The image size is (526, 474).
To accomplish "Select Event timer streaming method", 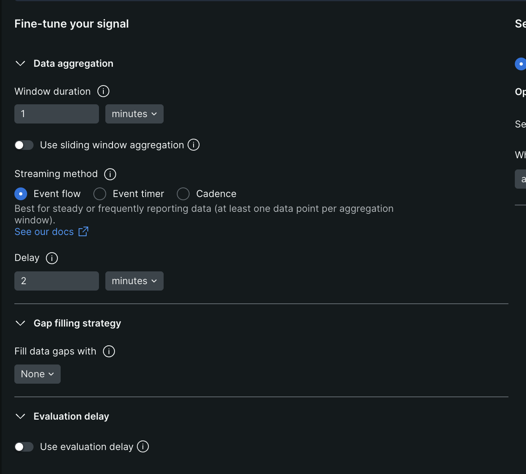I will pos(100,194).
